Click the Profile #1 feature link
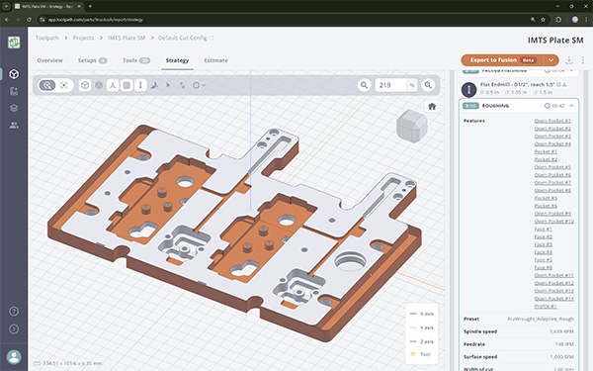593x371 pixels. coord(546,306)
